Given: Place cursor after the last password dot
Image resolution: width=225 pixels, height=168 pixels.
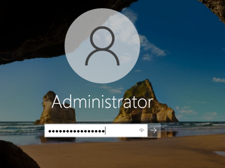Looking at the screenshot, I should point(105,131).
